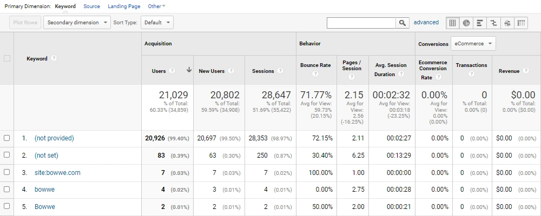Click the 20,926 users cell
Viewport: 541px width, 216px height.
tap(155, 138)
